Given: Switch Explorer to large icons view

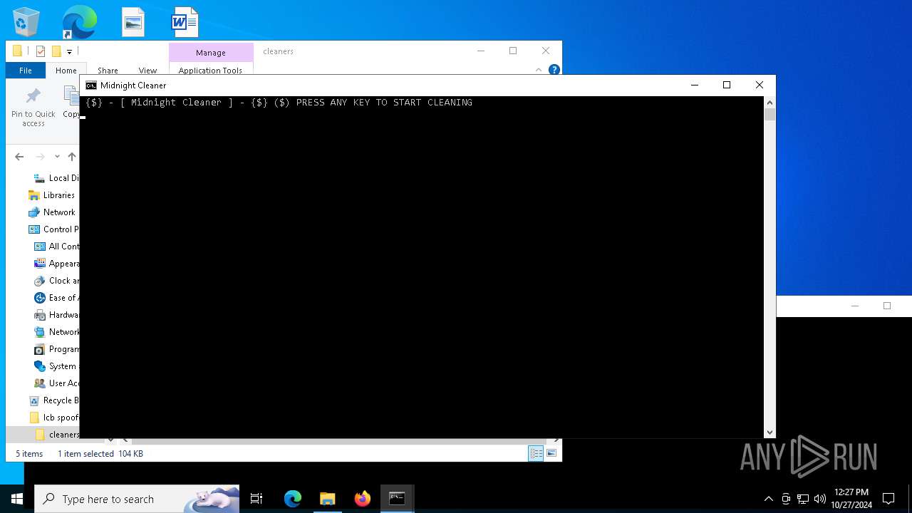Looking at the screenshot, I should click(x=551, y=453).
